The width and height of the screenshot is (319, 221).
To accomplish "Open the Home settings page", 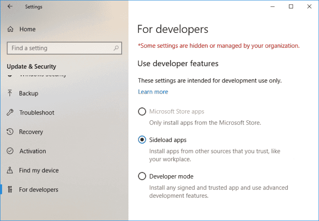I will pos(27,29).
